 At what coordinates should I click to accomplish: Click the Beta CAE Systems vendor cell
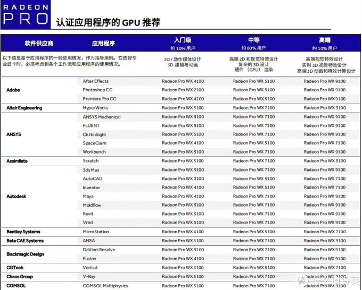click(25, 241)
